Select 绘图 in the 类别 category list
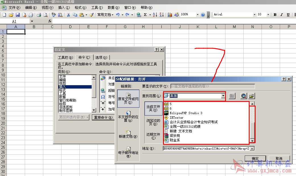 (63, 104)
